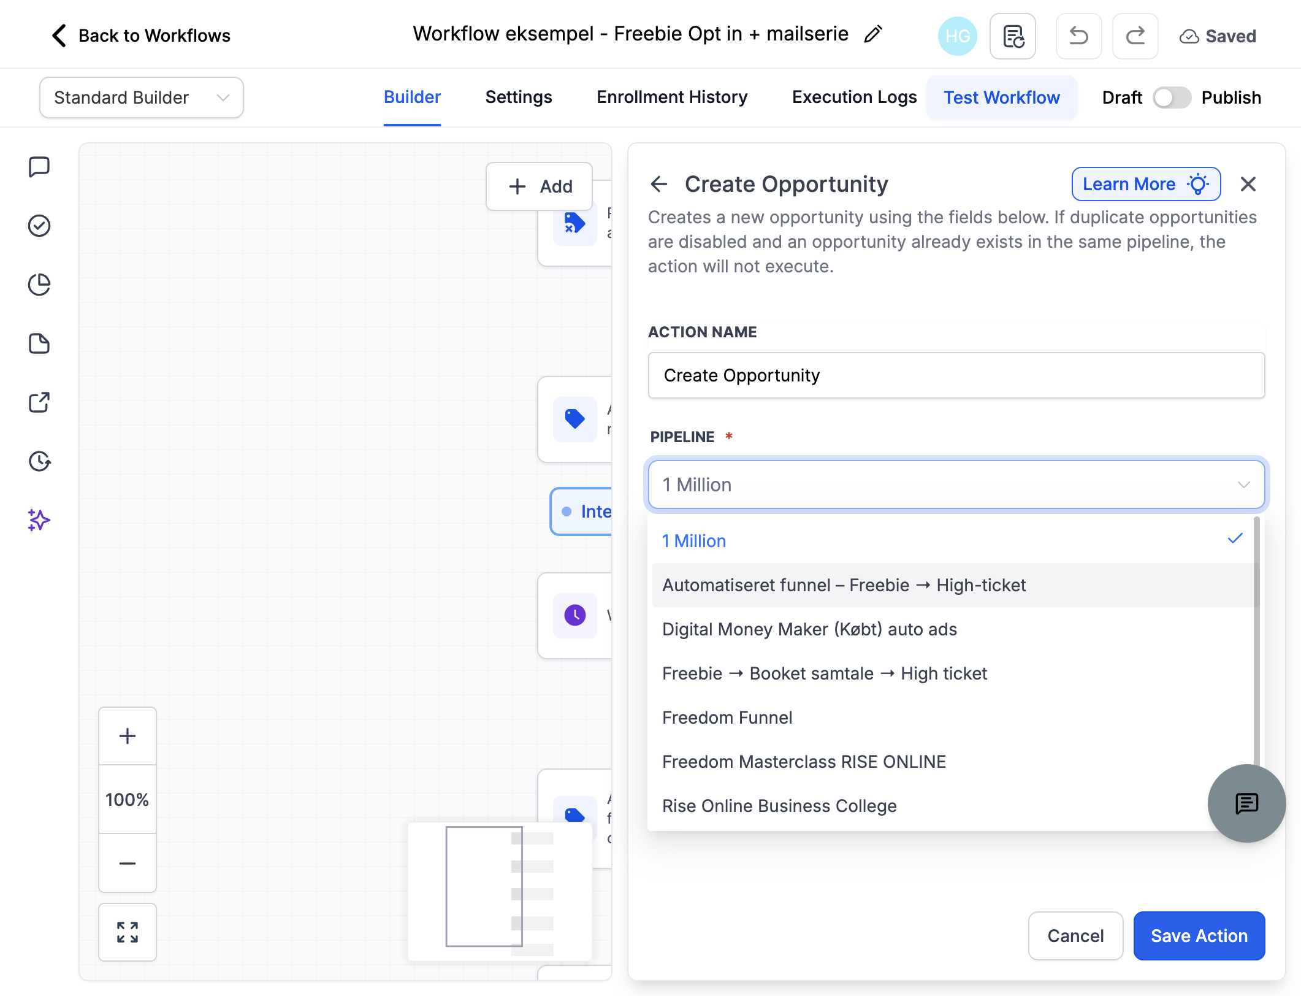Open the sidebar clock history icon
Viewport: 1301px width, 996px height.
(x=39, y=461)
